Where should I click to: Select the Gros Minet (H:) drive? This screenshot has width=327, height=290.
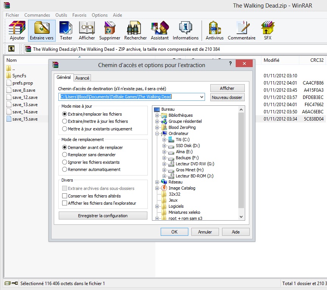tap(189, 170)
